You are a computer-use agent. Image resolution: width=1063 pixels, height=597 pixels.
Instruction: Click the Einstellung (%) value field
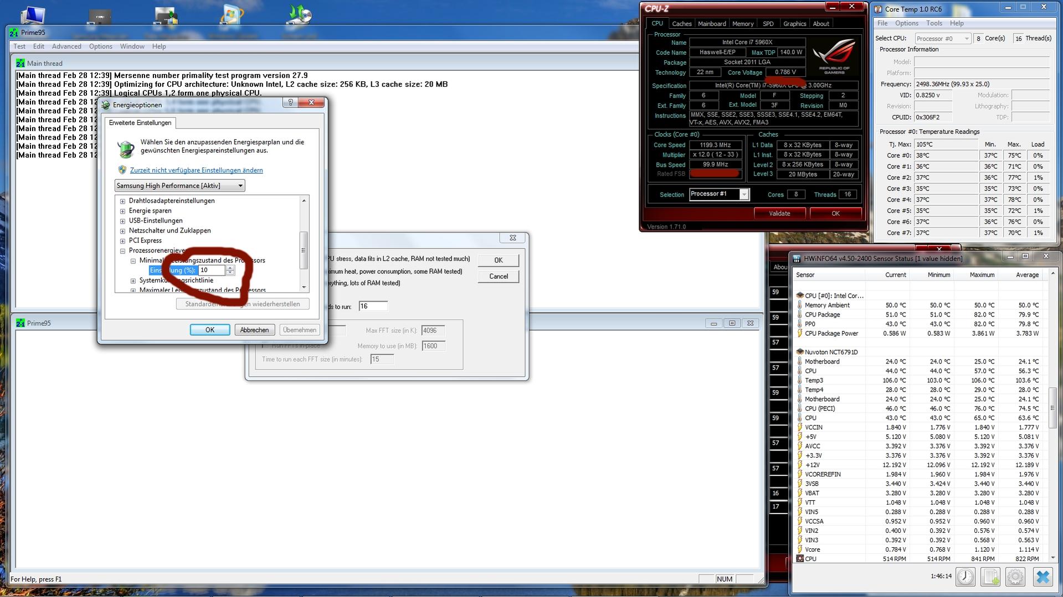point(212,270)
